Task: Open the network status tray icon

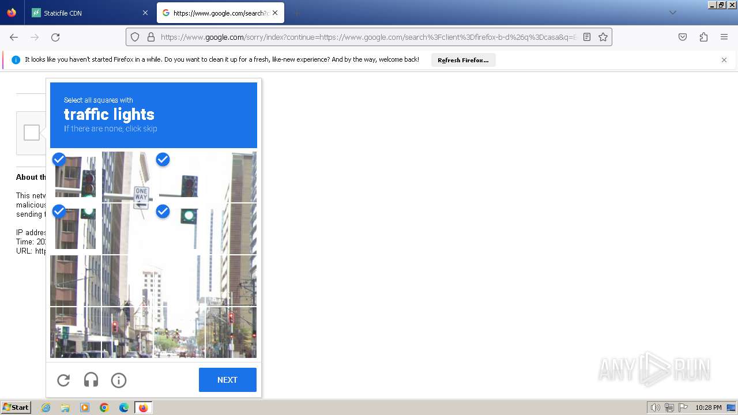Action: click(669, 408)
